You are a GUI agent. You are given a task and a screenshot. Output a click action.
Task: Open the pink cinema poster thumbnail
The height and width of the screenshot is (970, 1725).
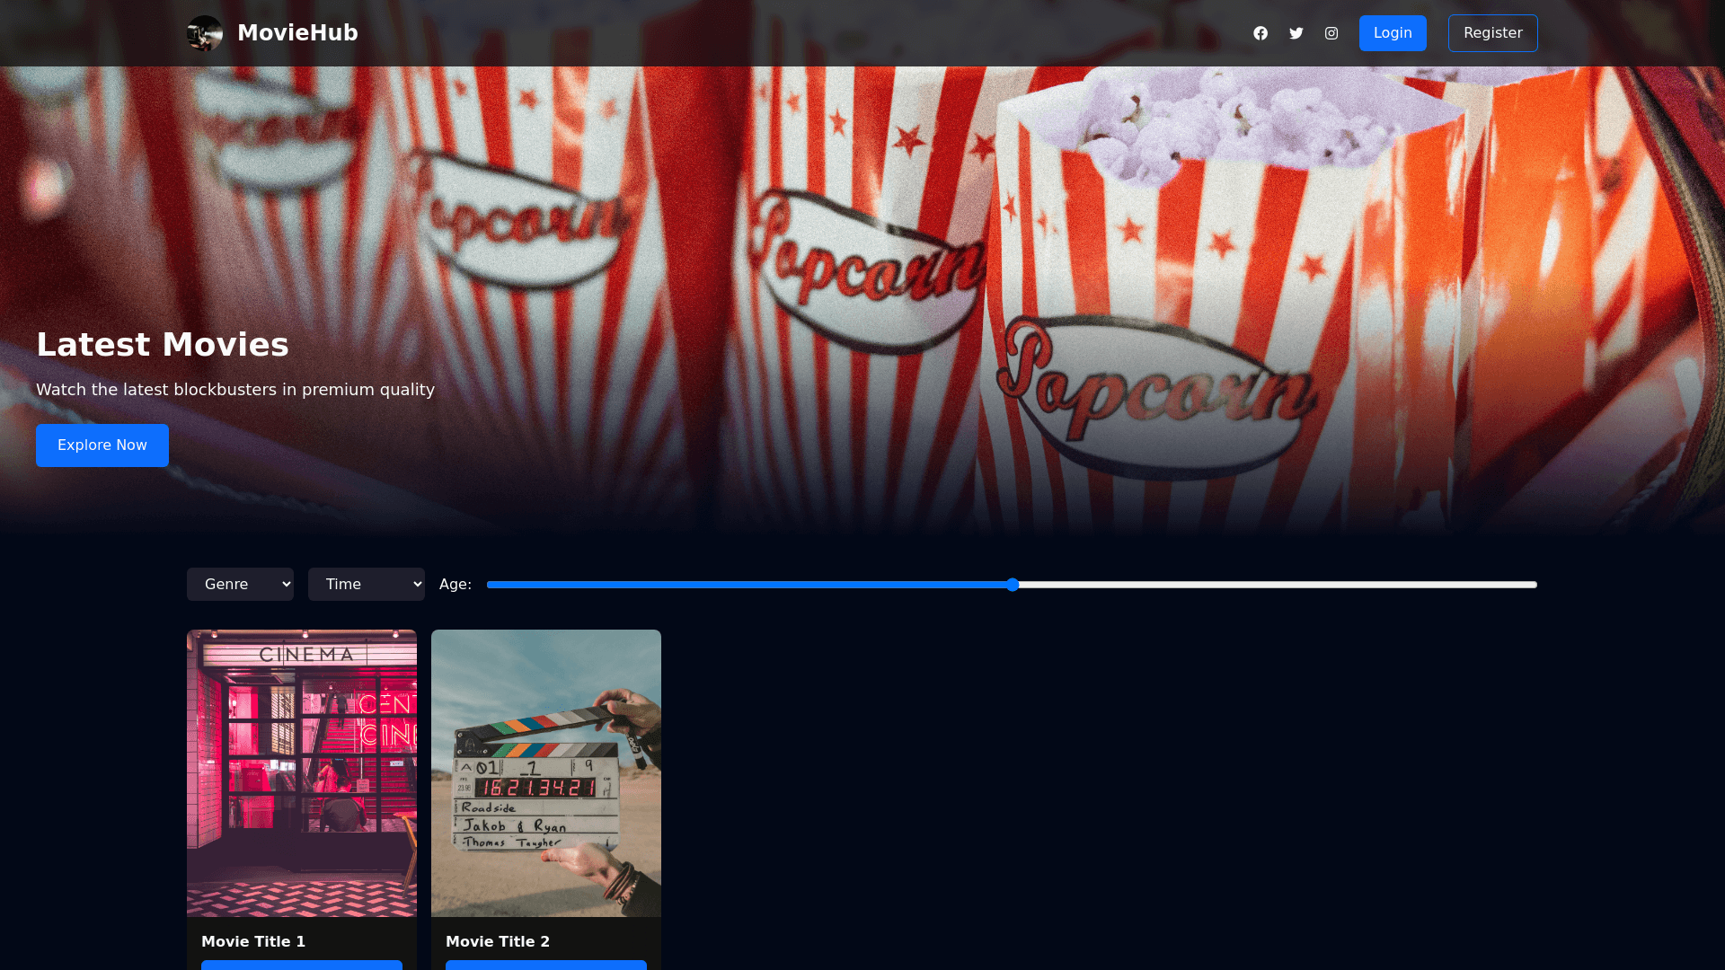(x=302, y=772)
